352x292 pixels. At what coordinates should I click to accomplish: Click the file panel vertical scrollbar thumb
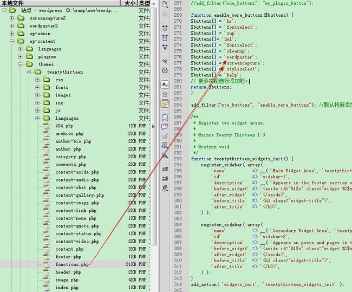coord(154,126)
